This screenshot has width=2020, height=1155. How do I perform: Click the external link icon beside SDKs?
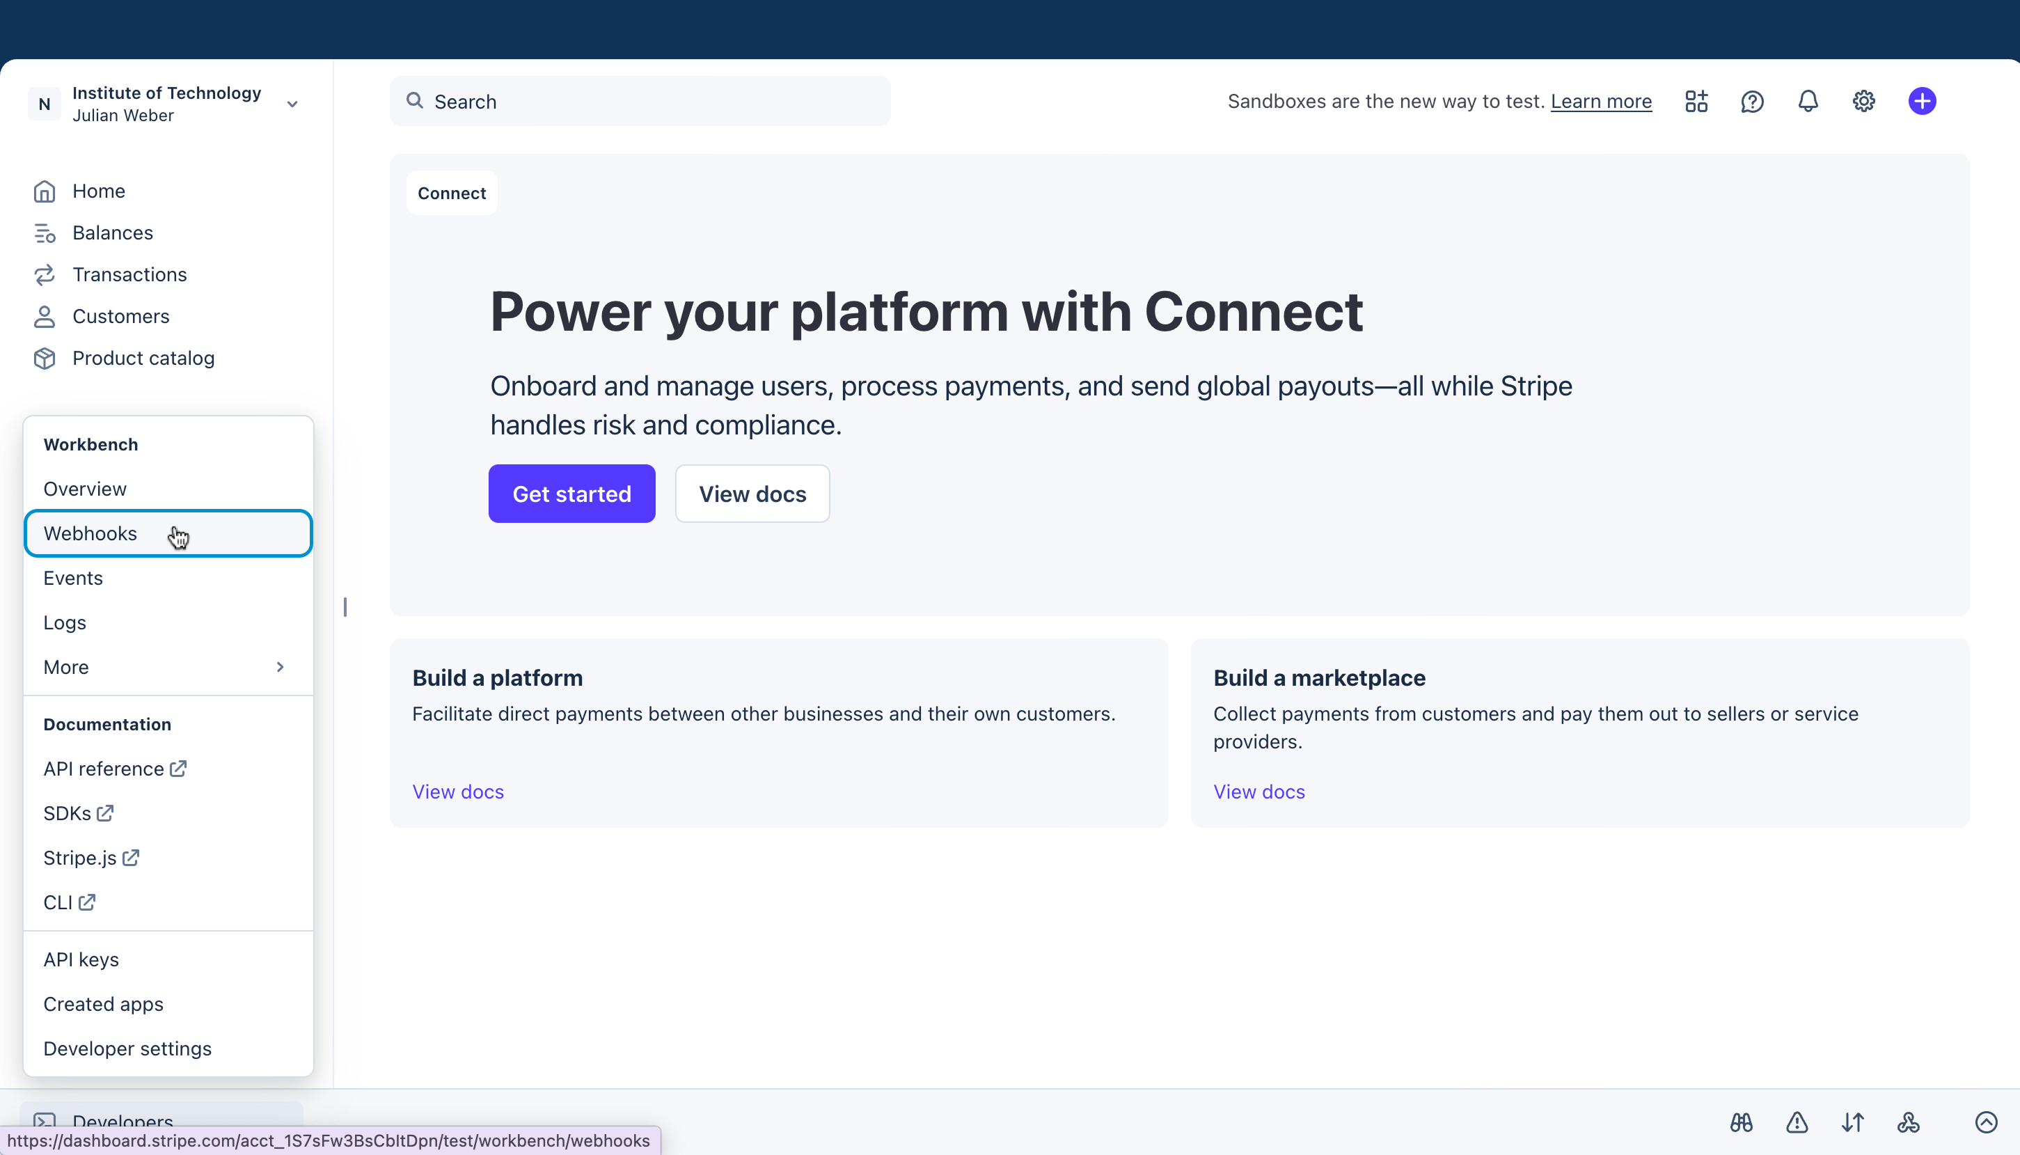point(106,813)
